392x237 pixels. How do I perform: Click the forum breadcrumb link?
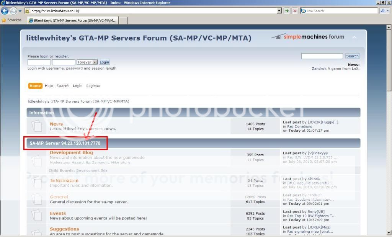coord(78,101)
